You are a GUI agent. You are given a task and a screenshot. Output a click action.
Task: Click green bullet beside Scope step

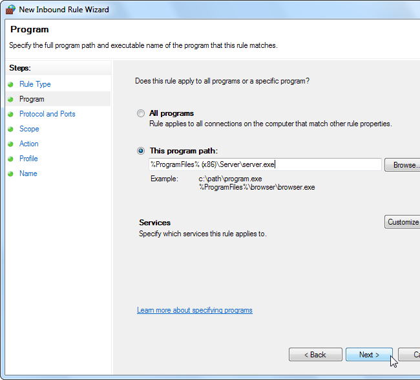(x=10, y=129)
